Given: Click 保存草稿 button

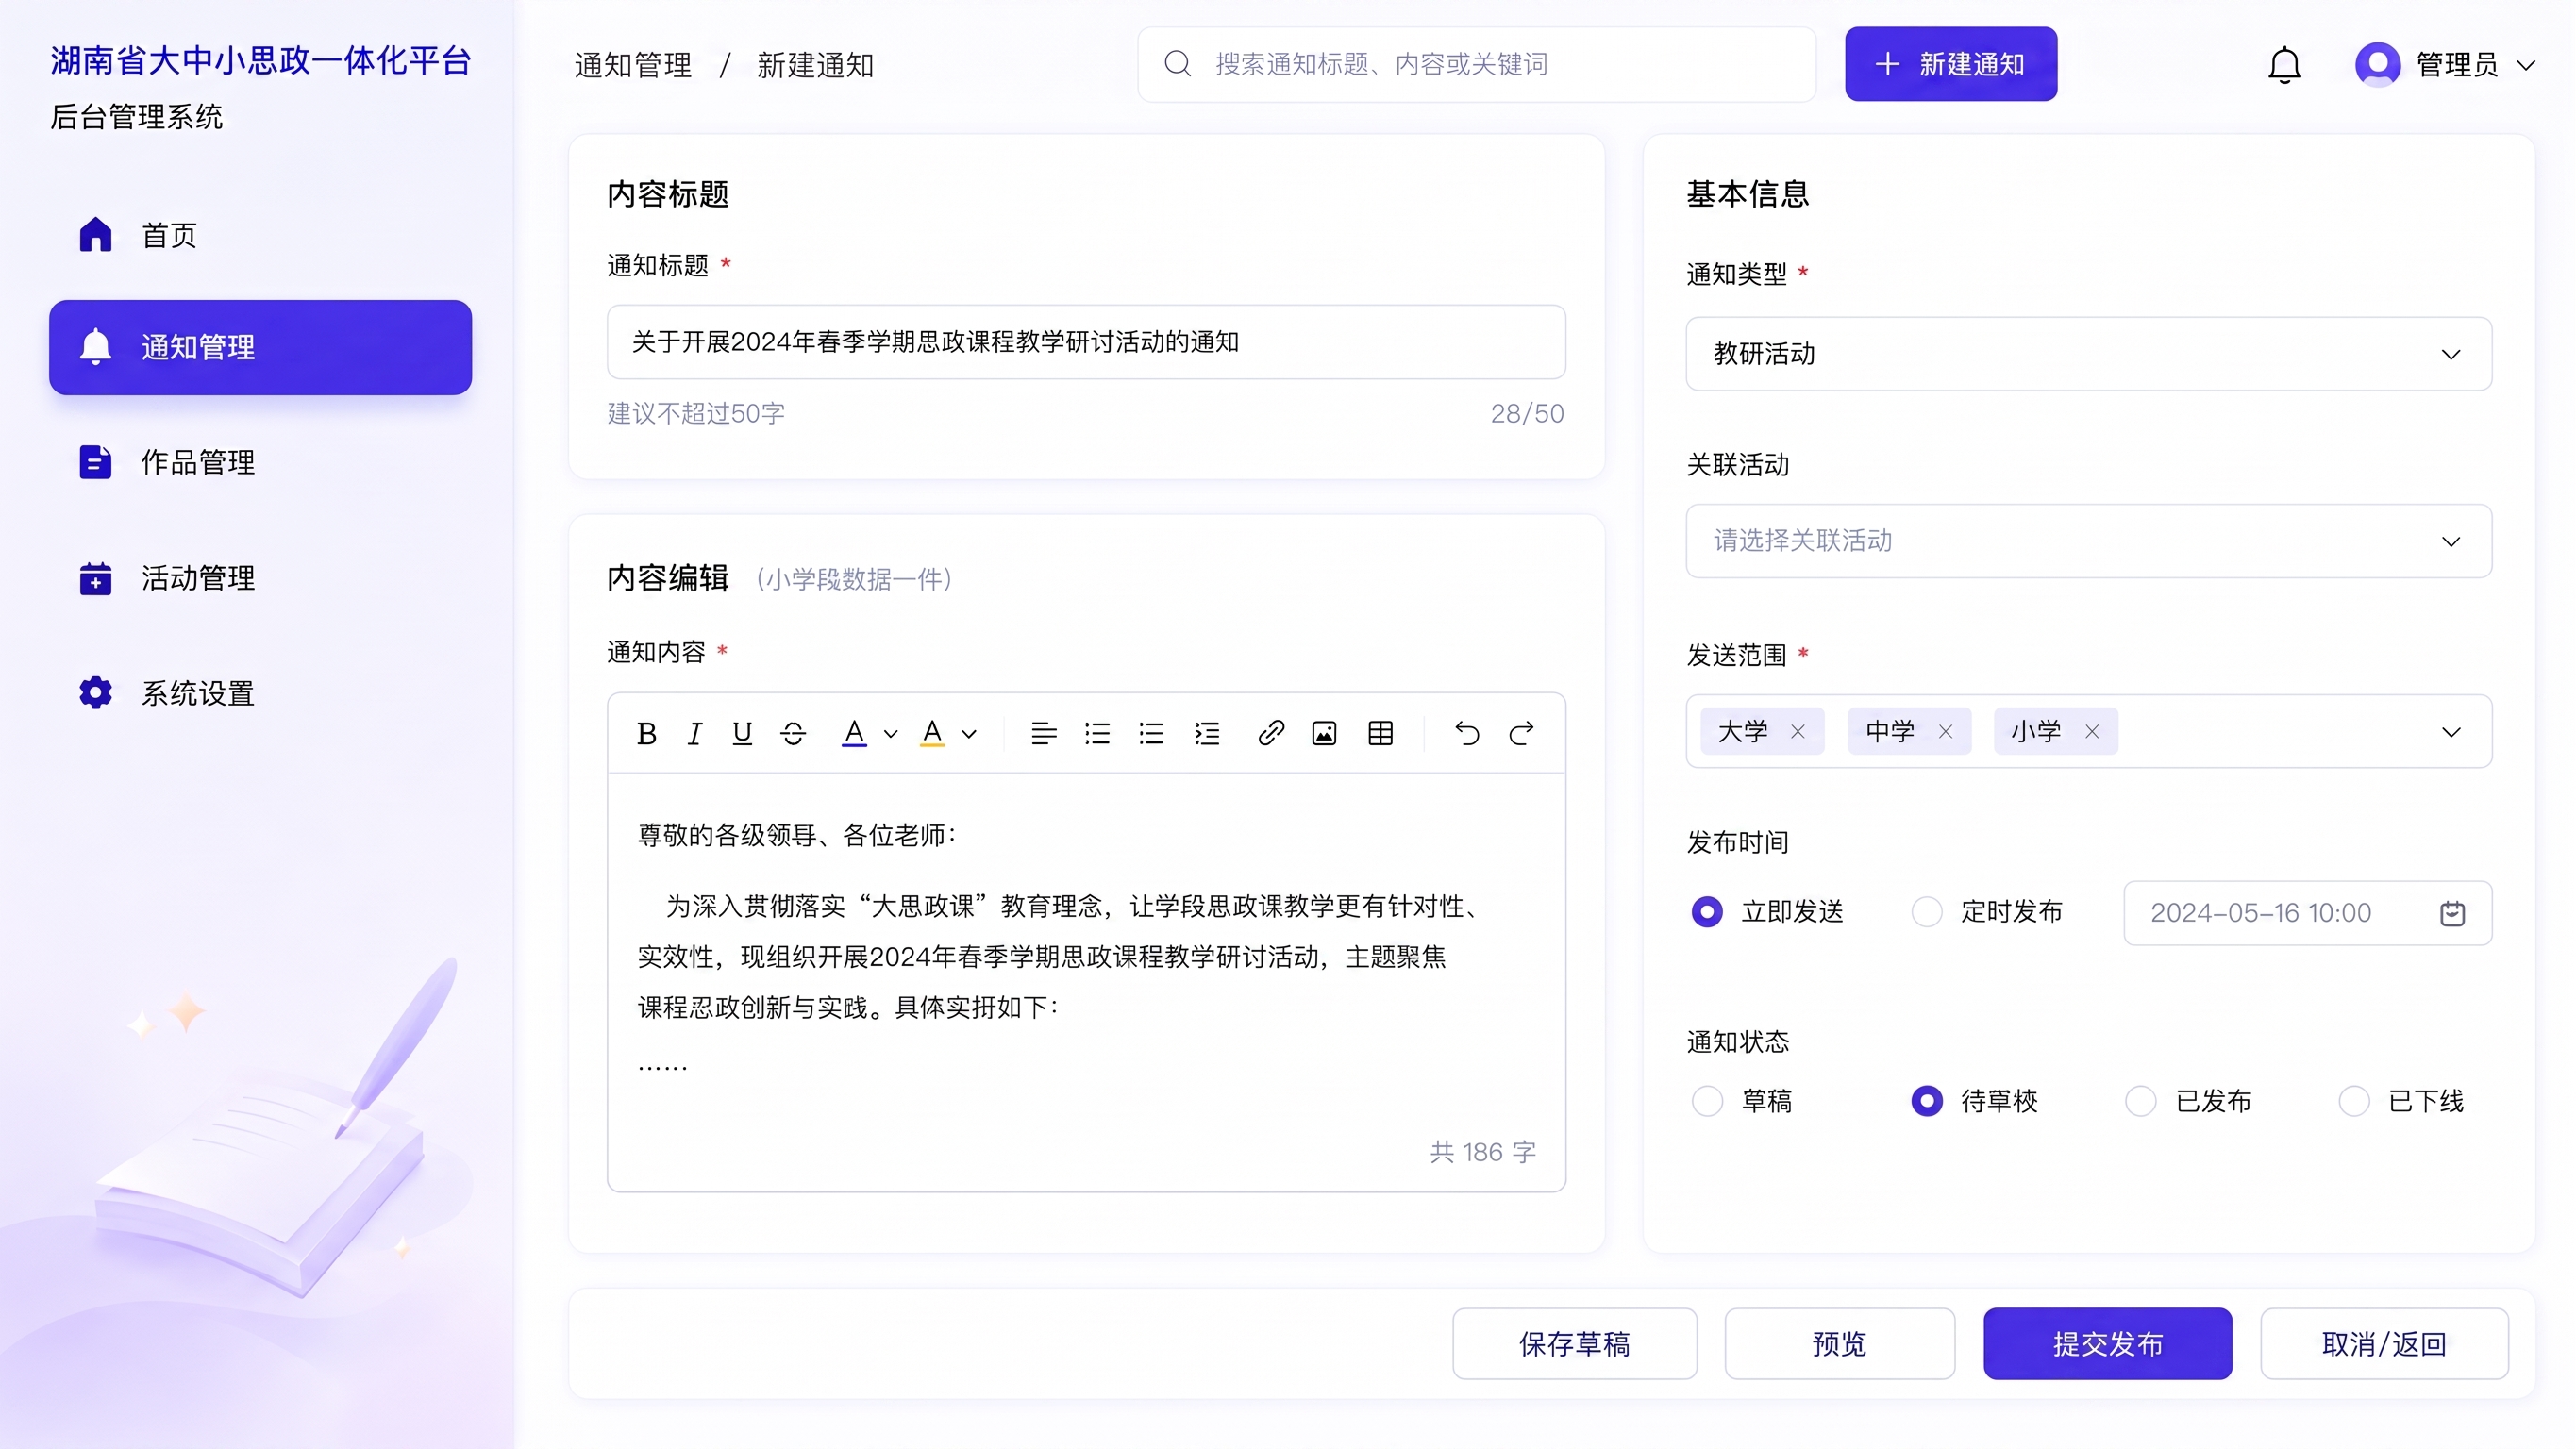Looking at the screenshot, I should (x=1574, y=1344).
